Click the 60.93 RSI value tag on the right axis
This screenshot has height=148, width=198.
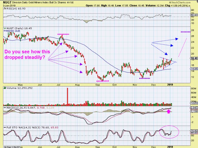(194, 15)
